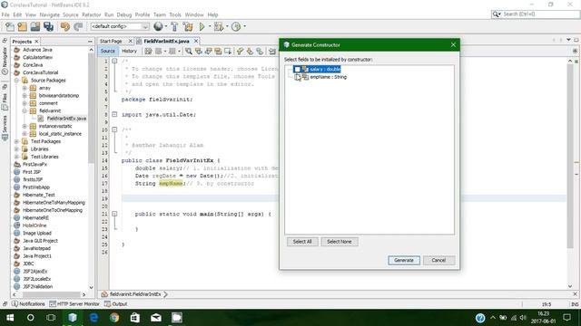The height and width of the screenshot is (326, 581).
Task: Click the Projects panel vertical scrollbar
Action: point(91,109)
